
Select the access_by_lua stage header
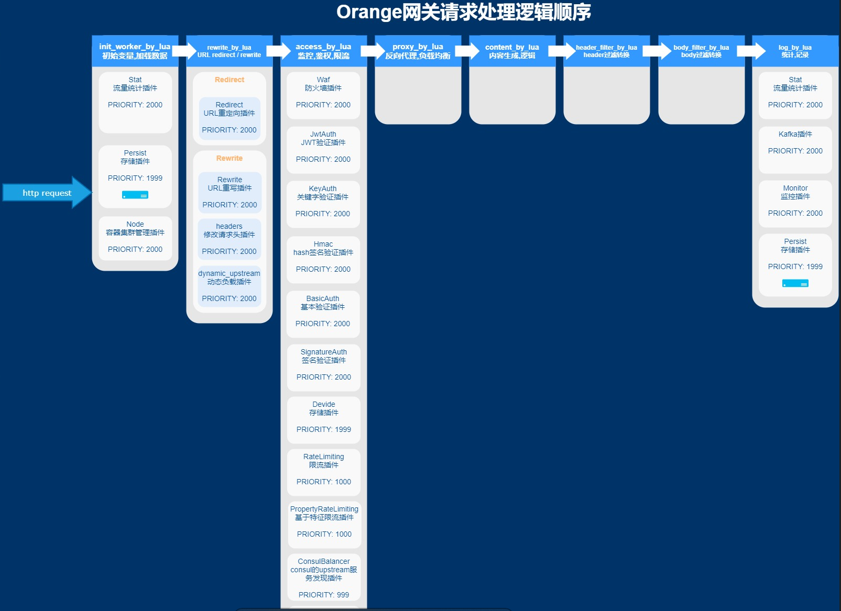(323, 51)
